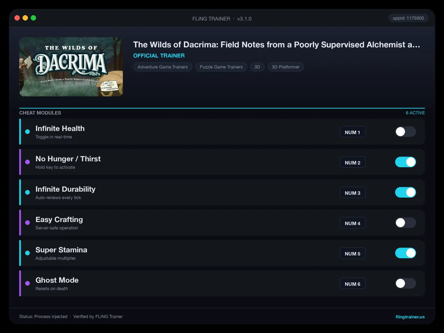The width and height of the screenshot is (444, 333).
Task: Select the Infinite Durability title text
Action: click(x=65, y=189)
